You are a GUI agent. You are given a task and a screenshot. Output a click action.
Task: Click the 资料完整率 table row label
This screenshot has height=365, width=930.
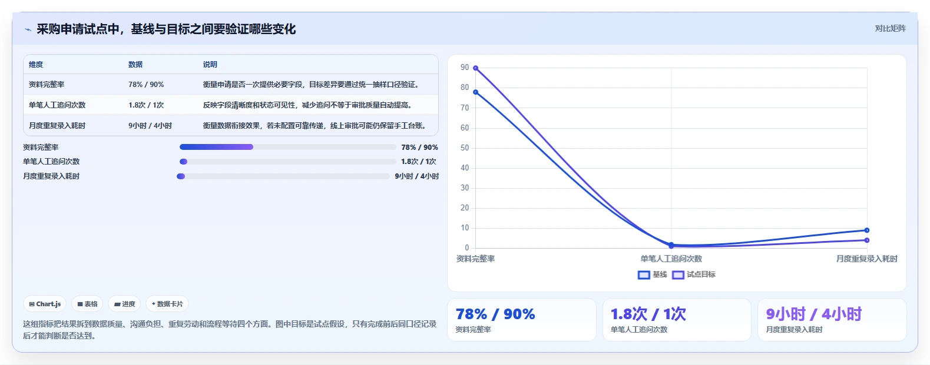[47, 85]
